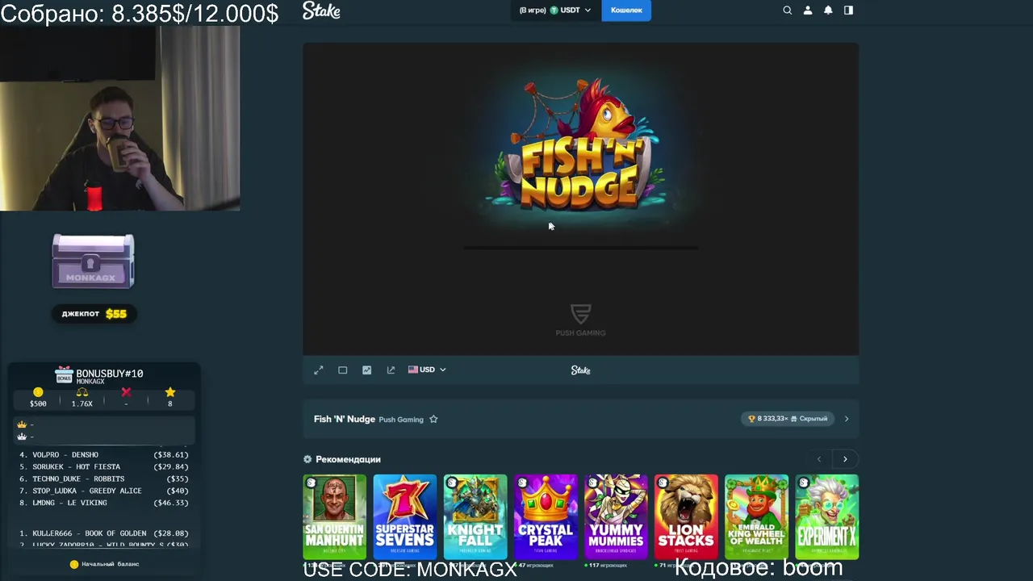Click the Кошелек wallet button
This screenshot has height=581, width=1033.
[x=626, y=10]
